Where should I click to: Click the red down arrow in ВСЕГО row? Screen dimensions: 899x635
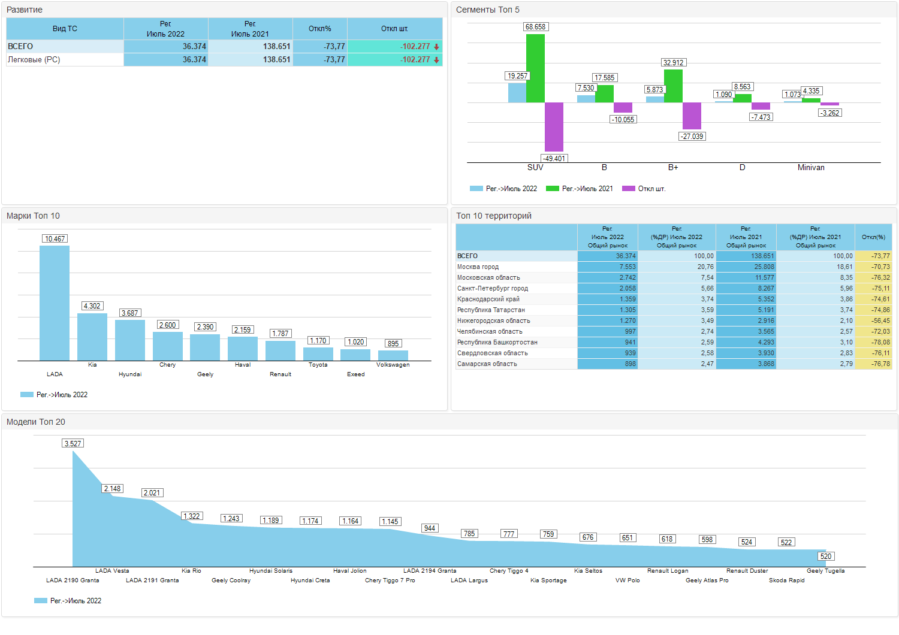pos(437,47)
